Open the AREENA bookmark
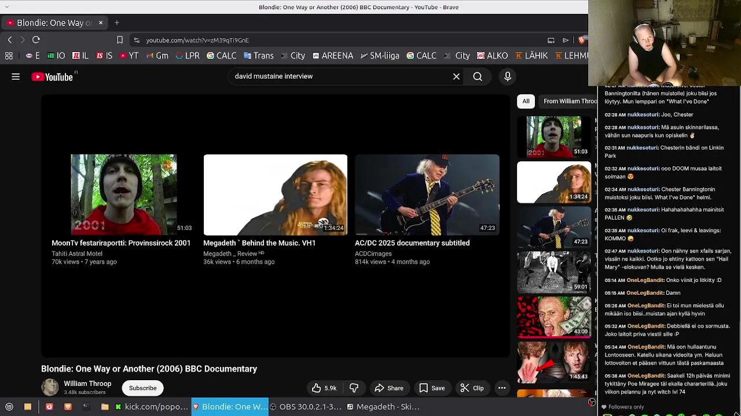 pyautogui.click(x=332, y=55)
